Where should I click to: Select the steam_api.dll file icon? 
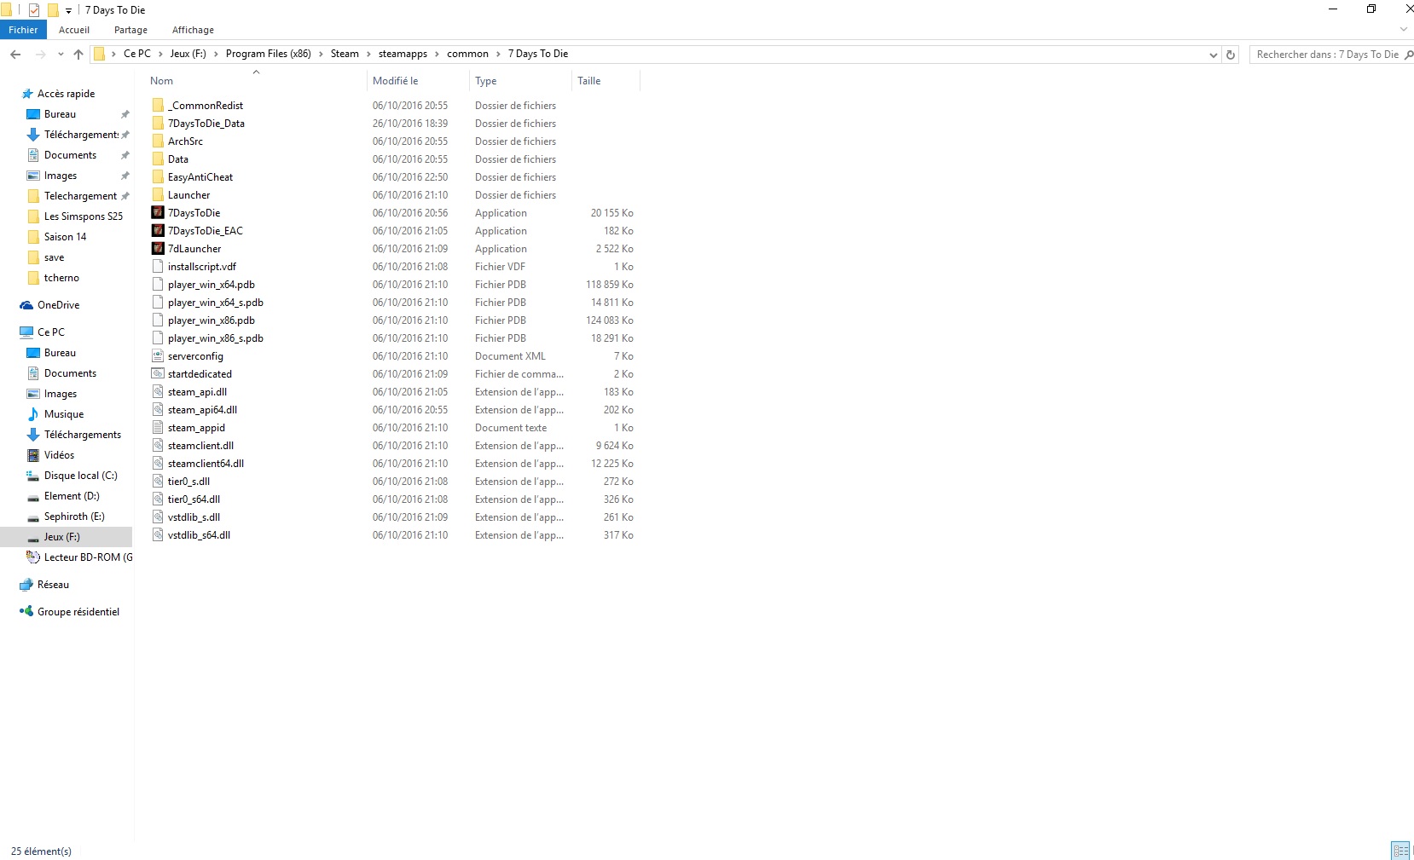tap(158, 392)
